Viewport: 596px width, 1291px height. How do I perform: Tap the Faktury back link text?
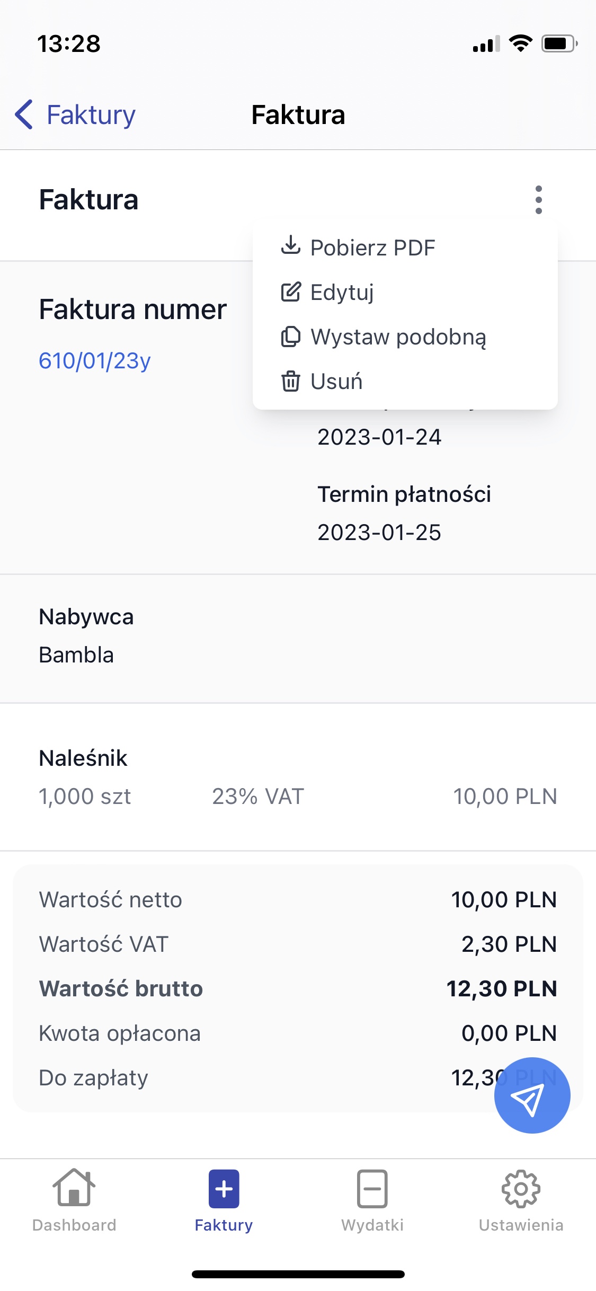point(91,115)
